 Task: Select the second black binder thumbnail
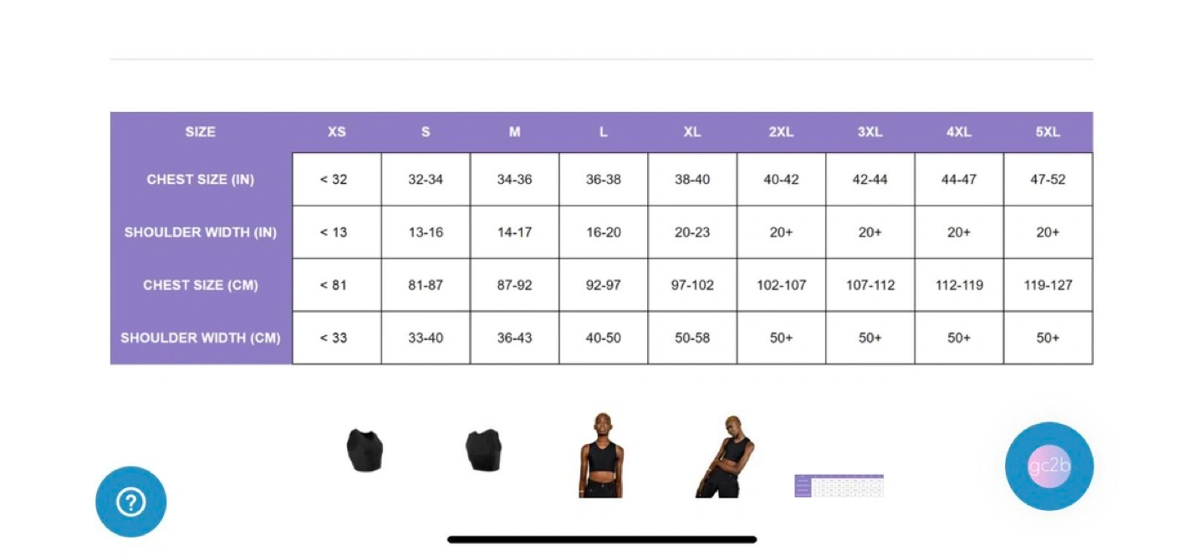[483, 451]
